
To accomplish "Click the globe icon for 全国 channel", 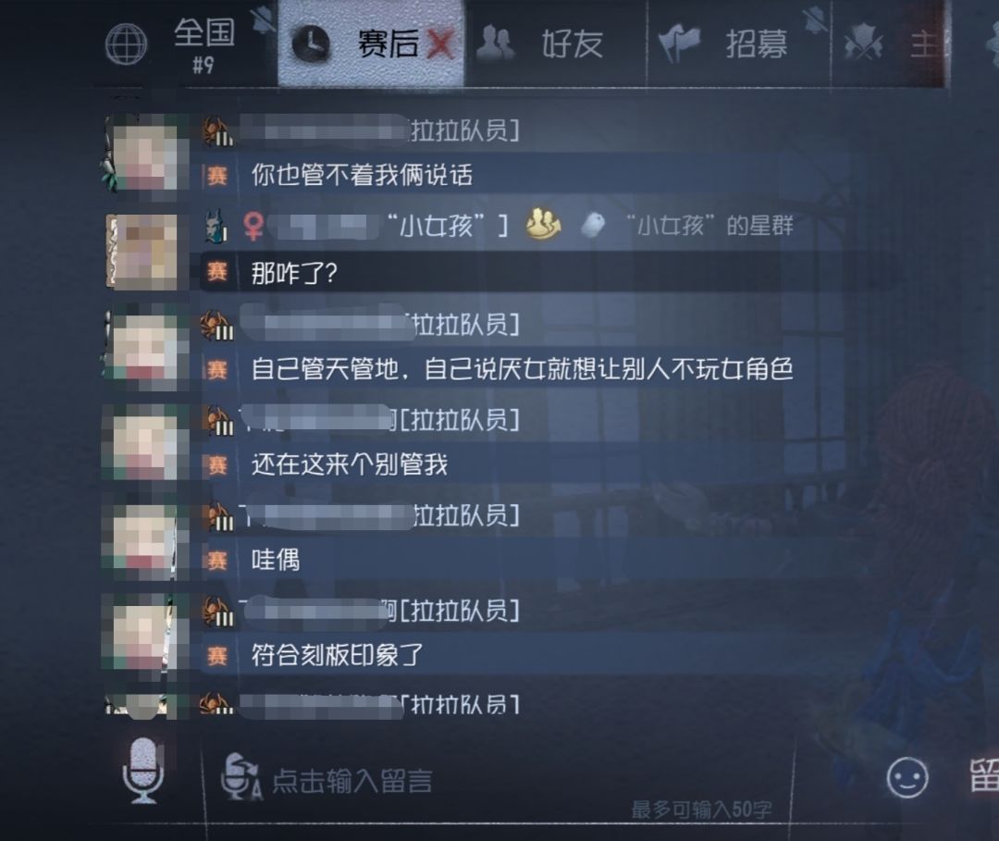I will click(x=126, y=44).
